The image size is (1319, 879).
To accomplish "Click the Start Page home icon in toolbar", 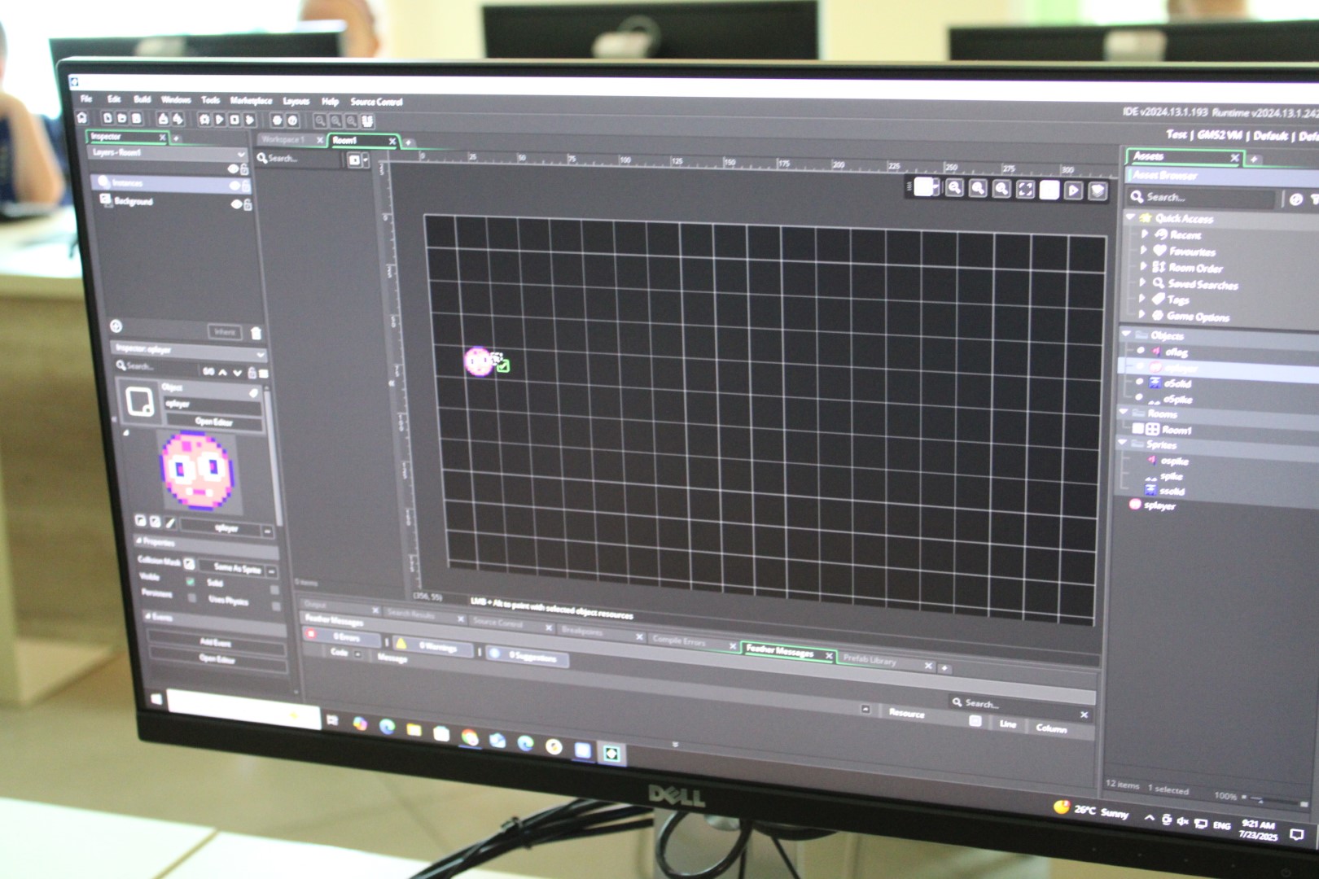I will click(x=82, y=118).
